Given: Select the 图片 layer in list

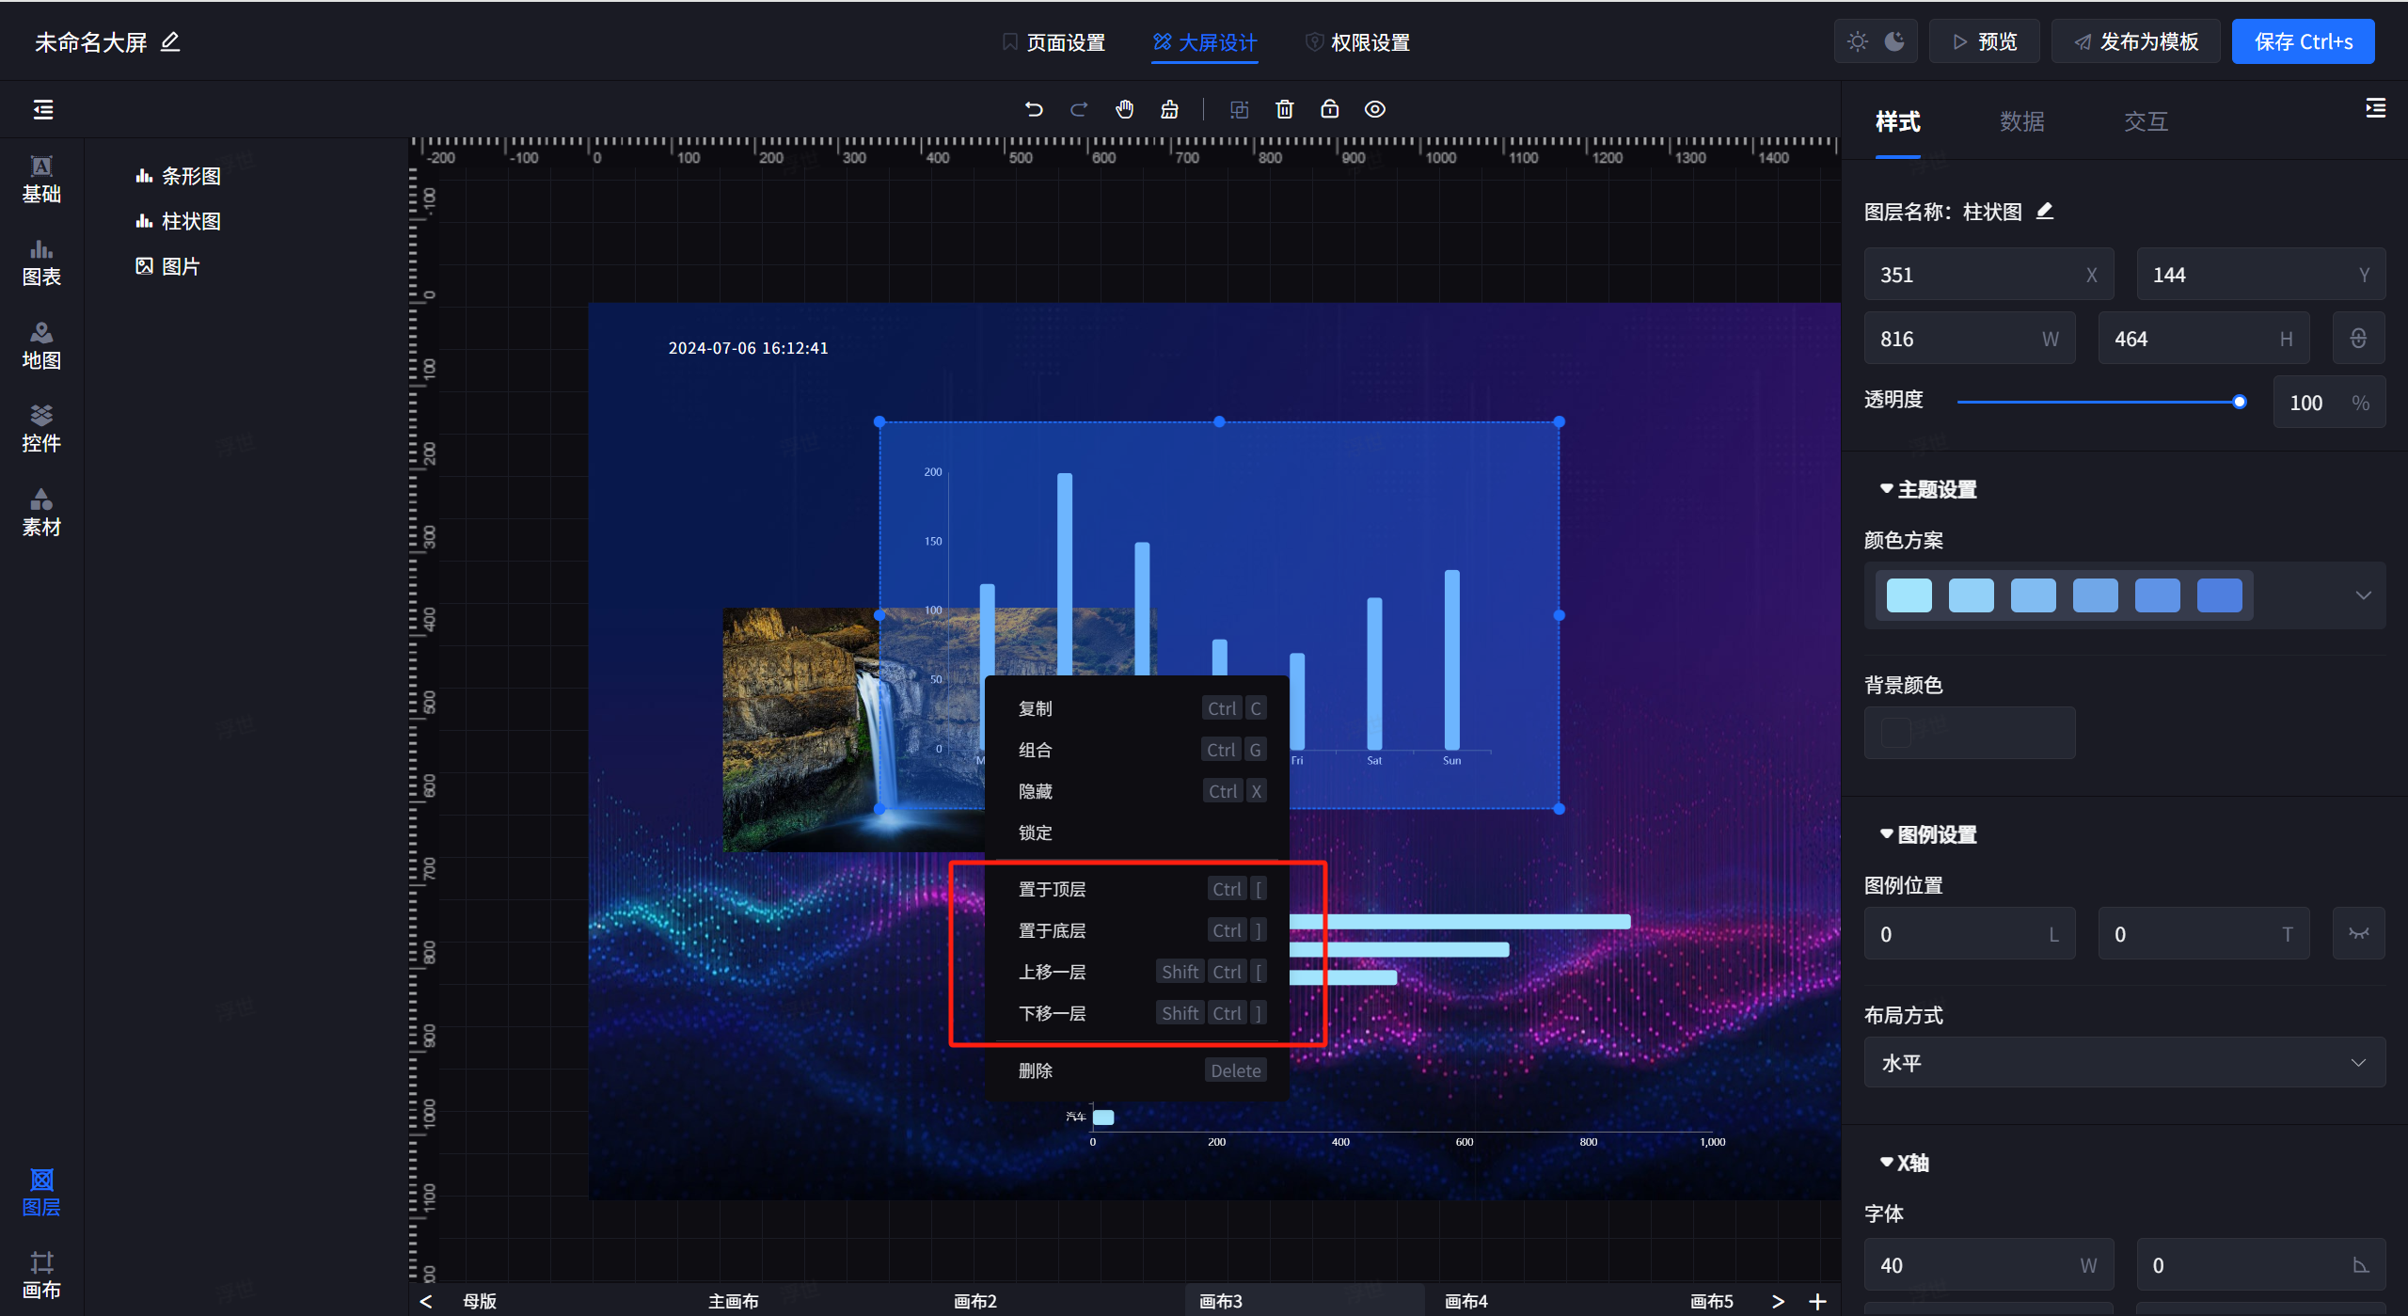Looking at the screenshot, I should coord(180,266).
